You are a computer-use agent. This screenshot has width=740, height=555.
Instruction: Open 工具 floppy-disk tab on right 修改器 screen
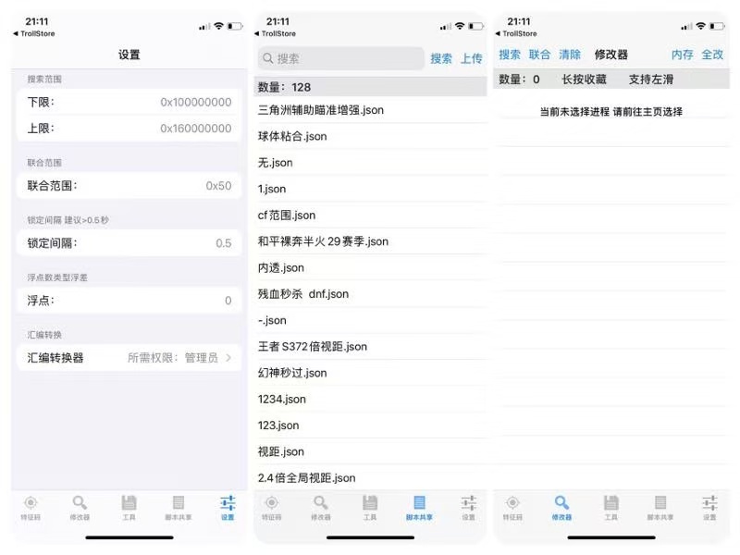coord(611,507)
